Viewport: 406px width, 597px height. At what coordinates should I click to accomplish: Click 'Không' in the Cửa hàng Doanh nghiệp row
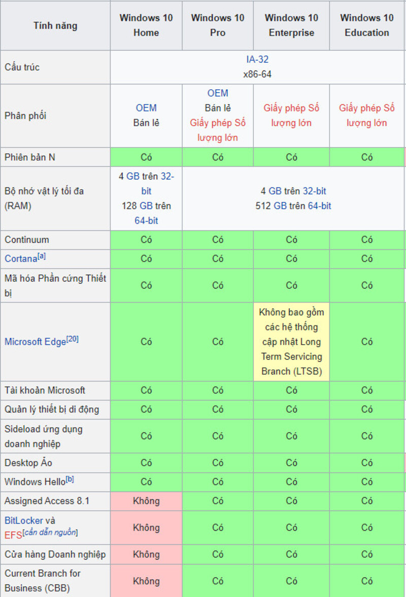[146, 554]
